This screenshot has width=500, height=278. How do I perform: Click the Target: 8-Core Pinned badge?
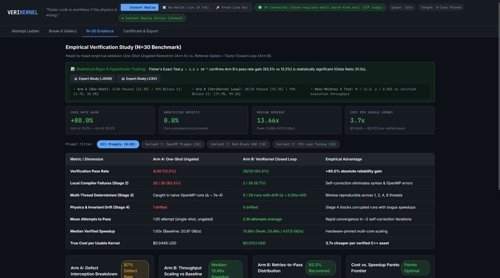(440, 7)
